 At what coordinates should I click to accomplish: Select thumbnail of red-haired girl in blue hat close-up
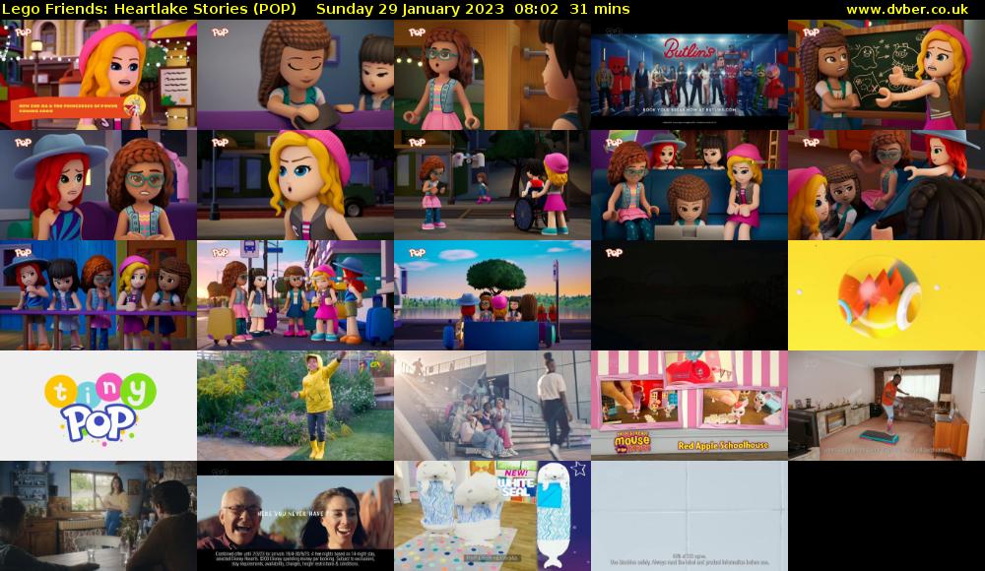click(x=98, y=185)
